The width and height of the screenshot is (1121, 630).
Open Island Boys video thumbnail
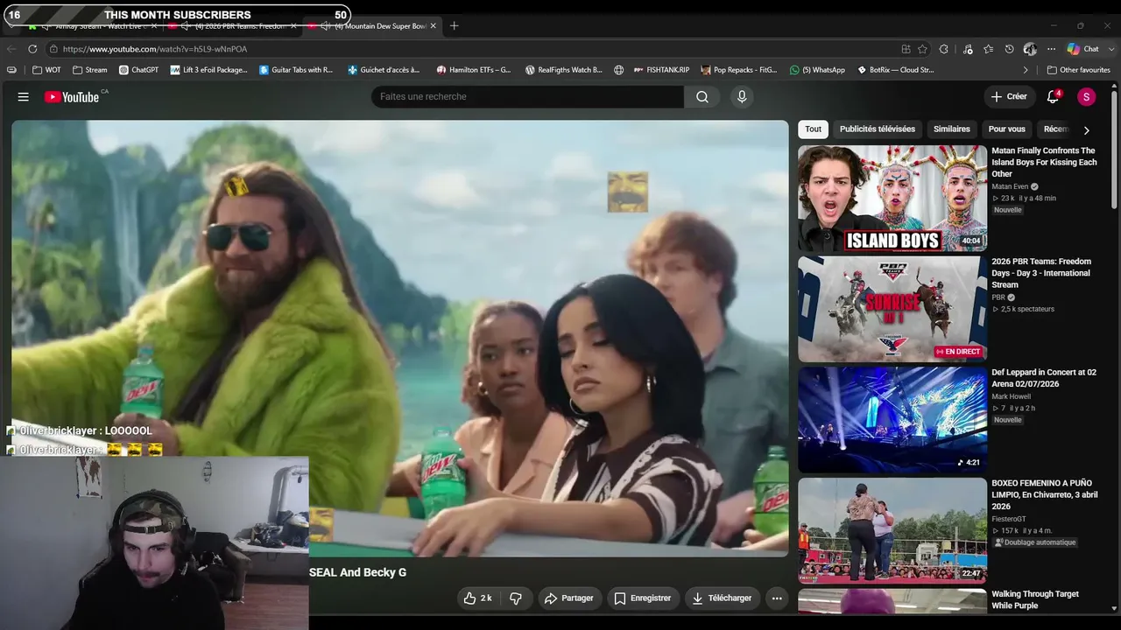pos(892,199)
